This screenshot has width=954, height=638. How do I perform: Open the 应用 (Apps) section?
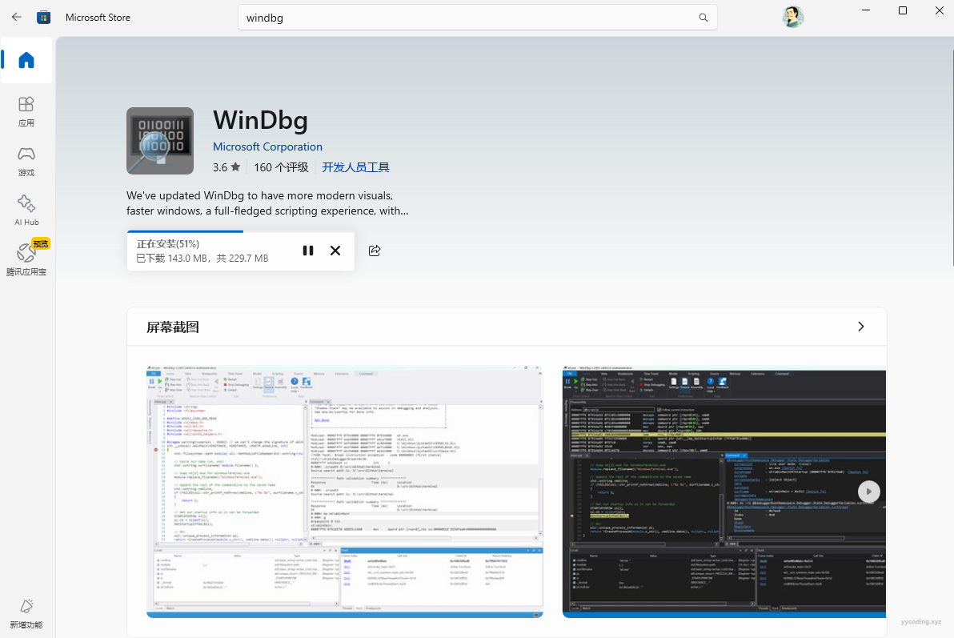[26, 111]
